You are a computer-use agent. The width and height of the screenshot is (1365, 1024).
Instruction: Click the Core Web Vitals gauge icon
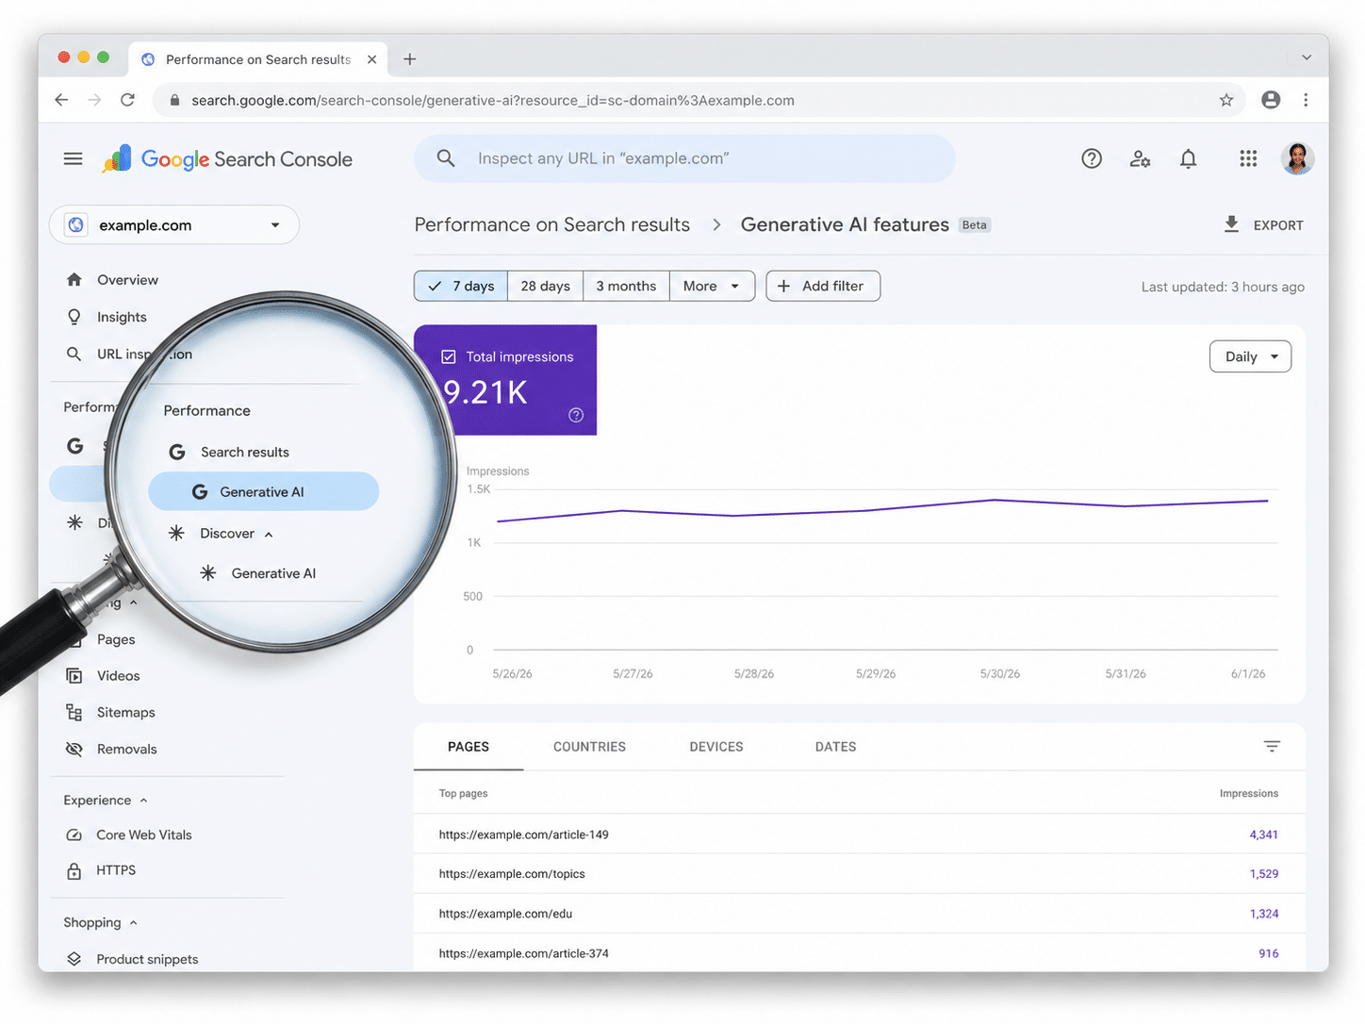[x=74, y=835]
